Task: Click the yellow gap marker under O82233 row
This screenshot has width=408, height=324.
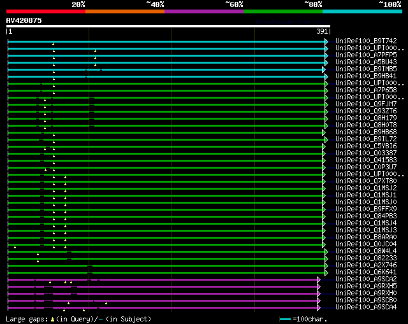Action: (38, 261)
